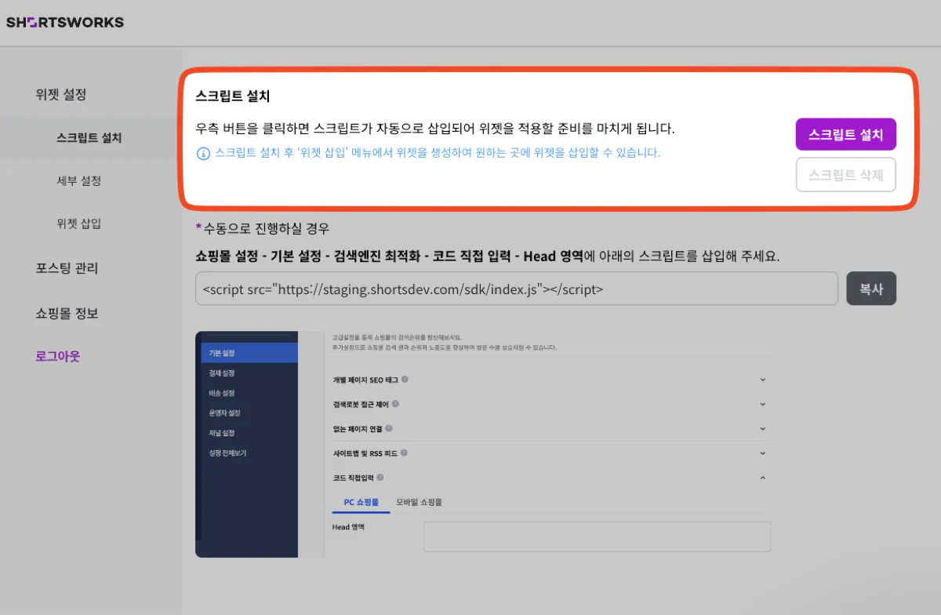
Task: Expand the 없는 페이지 연결 chevron
Action: [763, 429]
